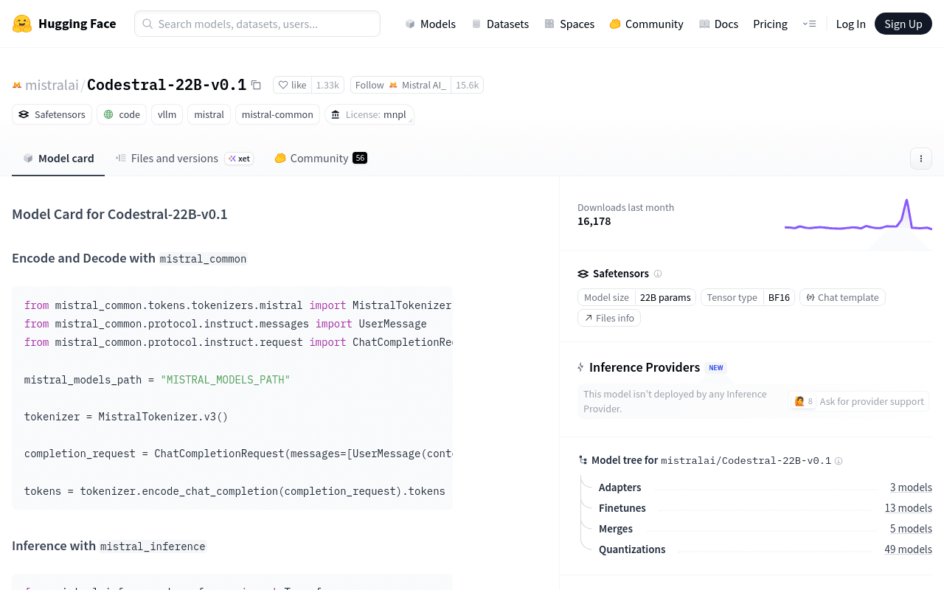The width and height of the screenshot is (944, 590).
Task: Click the tokenizer = MistralTokenizer.v3() code line
Action: (x=126, y=417)
